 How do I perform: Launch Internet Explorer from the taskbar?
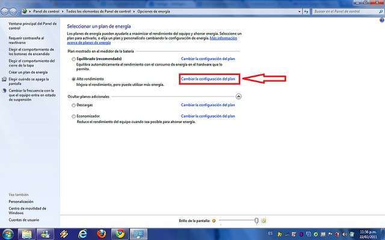[82, 233]
